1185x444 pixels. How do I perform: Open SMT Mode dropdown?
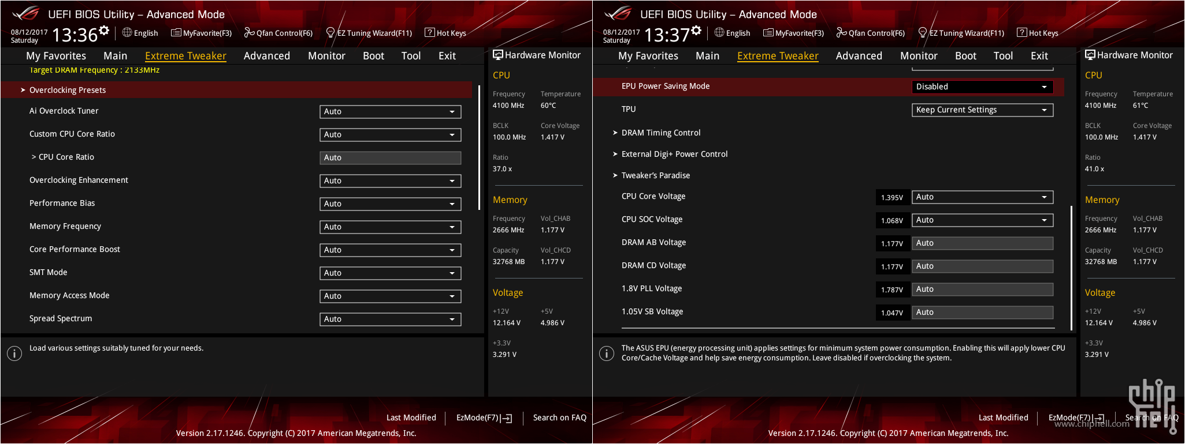coord(391,273)
